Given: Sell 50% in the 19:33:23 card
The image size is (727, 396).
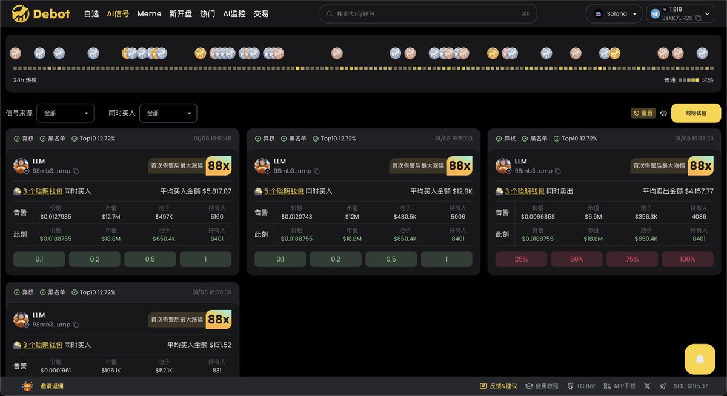Looking at the screenshot, I should pos(577,259).
